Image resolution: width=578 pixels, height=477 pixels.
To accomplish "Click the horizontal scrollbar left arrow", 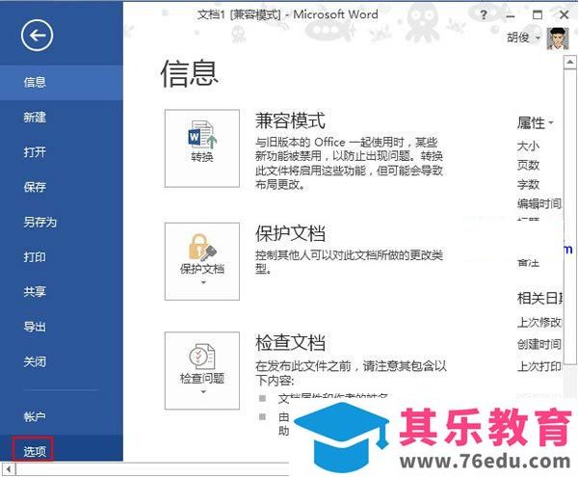I will [x=9, y=469].
